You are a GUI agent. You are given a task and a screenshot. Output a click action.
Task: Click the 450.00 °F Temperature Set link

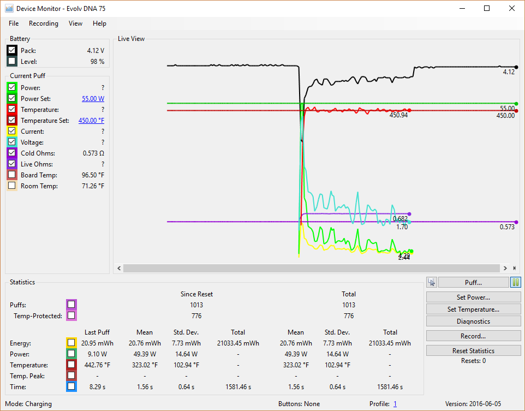tap(91, 121)
